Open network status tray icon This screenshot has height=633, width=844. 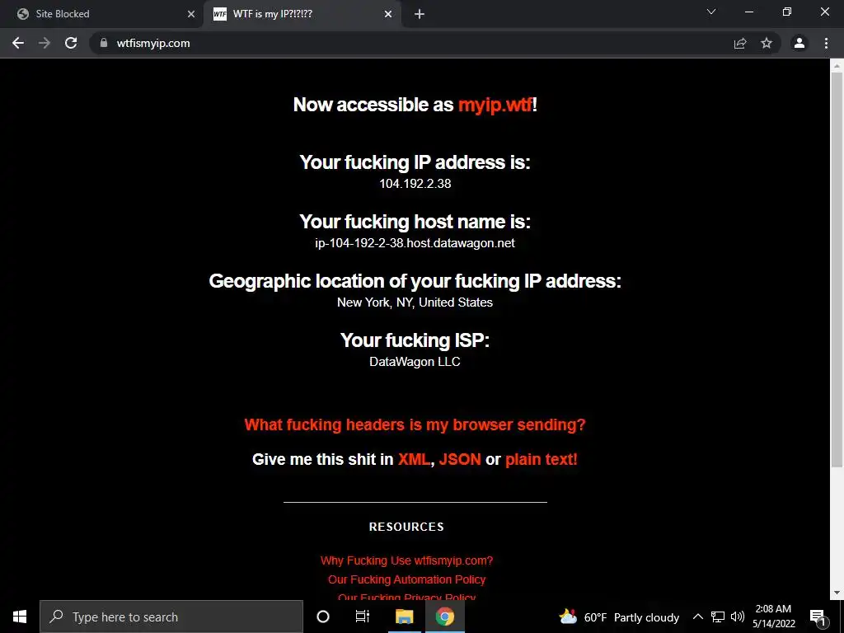pyautogui.click(x=718, y=617)
